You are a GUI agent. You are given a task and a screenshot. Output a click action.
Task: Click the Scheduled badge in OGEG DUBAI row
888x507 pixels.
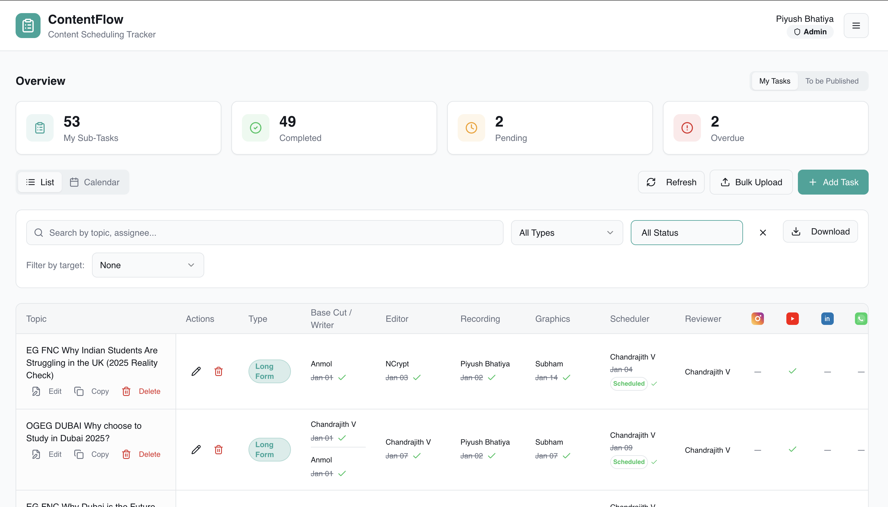[x=629, y=462]
